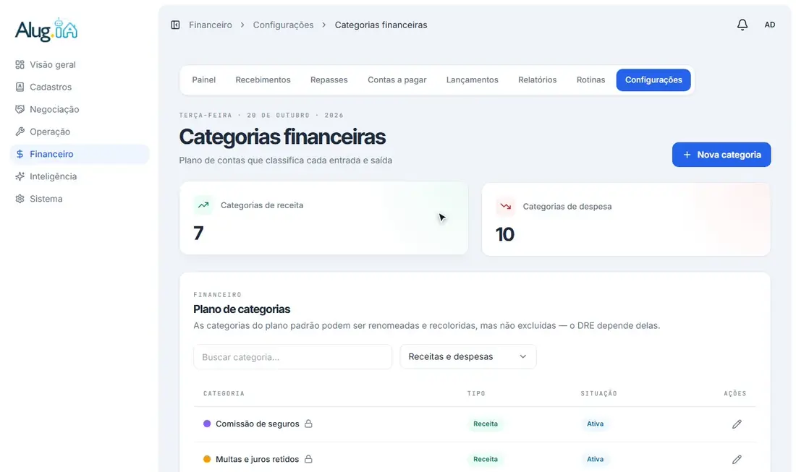
Task: Click Ativa badge in Multas e juros row
Action: pos(595,459)
